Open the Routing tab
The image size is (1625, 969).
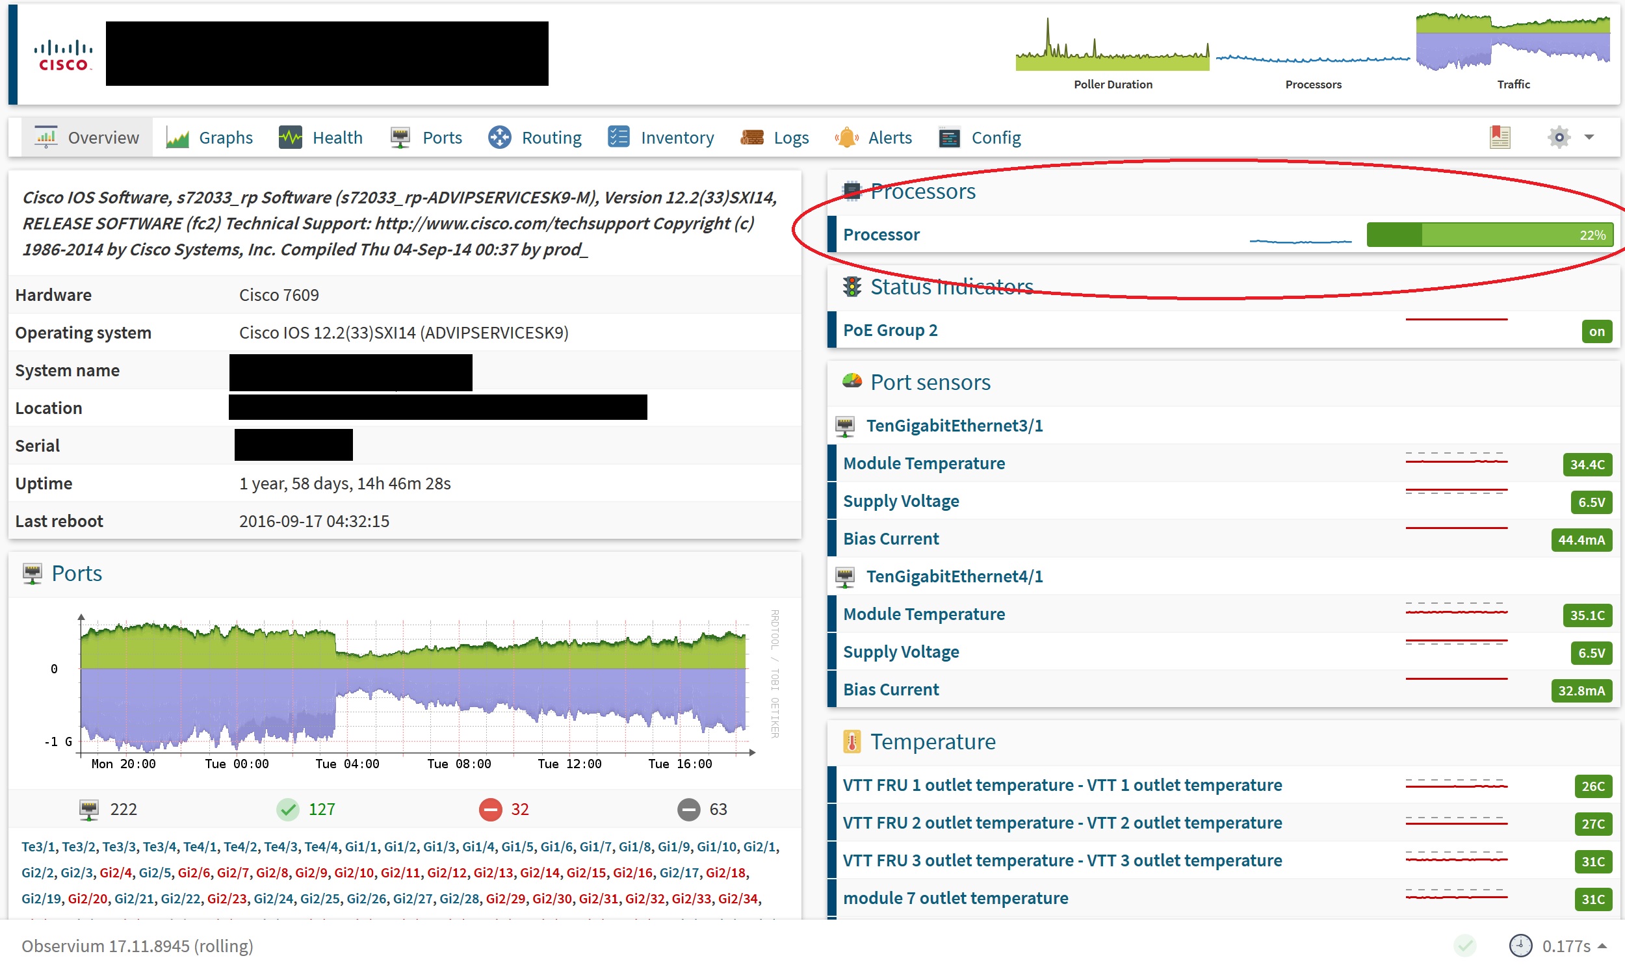pyautogui.click(x=535, y=137)
